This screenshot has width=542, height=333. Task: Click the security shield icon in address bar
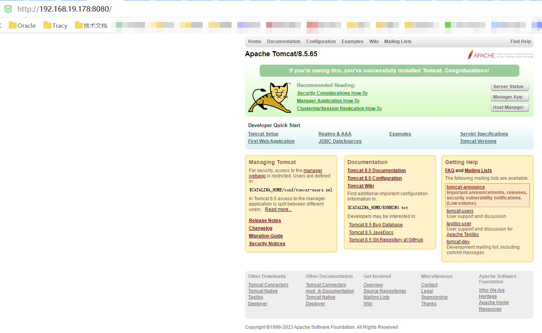[x=8, y=9]
